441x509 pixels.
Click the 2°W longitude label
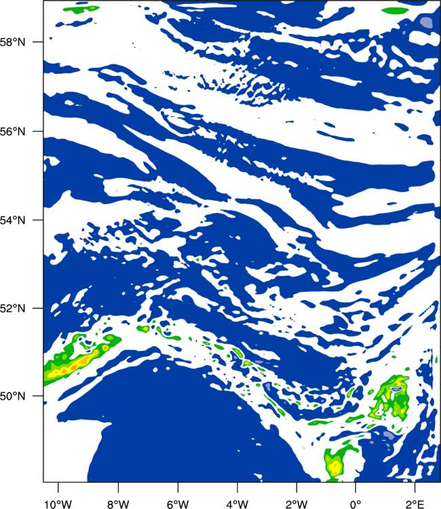[x=296, y=504]
